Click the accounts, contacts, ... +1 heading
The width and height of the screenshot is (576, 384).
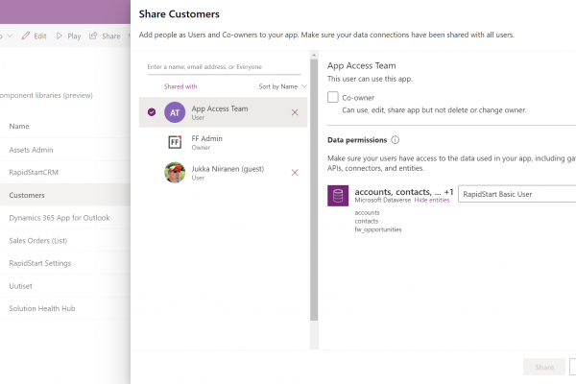click(x=404, y=192)
